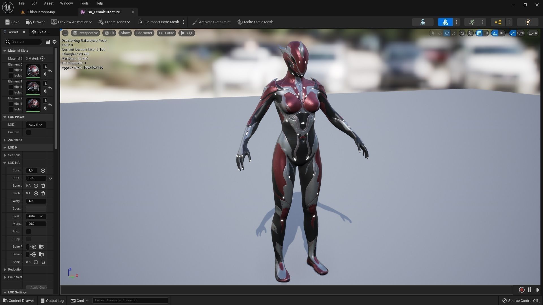This screenshot has height=305, width=543.
Task: Start recording with the red record button
Action: 522,290
